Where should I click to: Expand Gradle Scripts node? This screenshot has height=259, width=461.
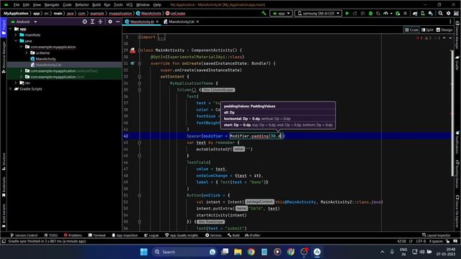[11, 88]
